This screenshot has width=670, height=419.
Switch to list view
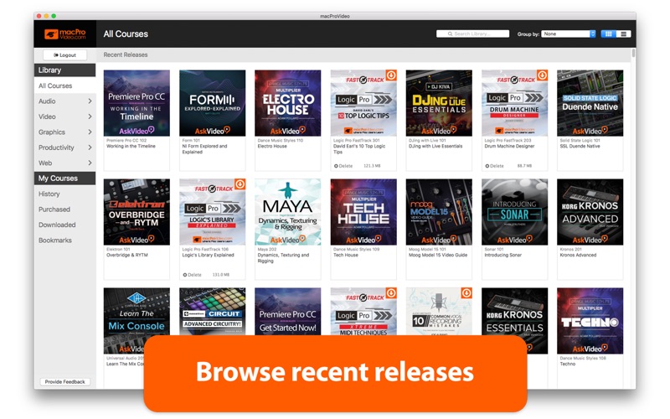pos(623,34)
